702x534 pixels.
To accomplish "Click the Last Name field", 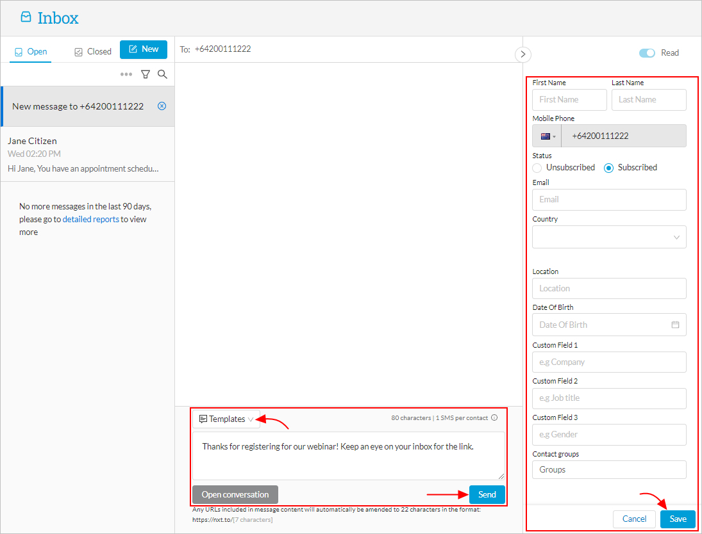I will point(649,100).
